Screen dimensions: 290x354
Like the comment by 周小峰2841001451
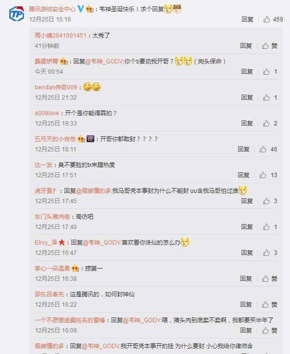click(269, 46)
